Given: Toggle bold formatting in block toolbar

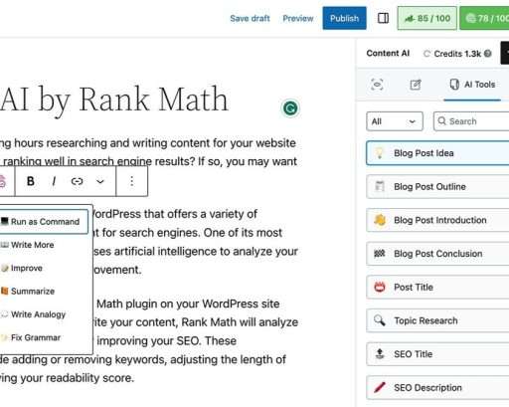Looking at the screenshot, I should coord(31,181).
